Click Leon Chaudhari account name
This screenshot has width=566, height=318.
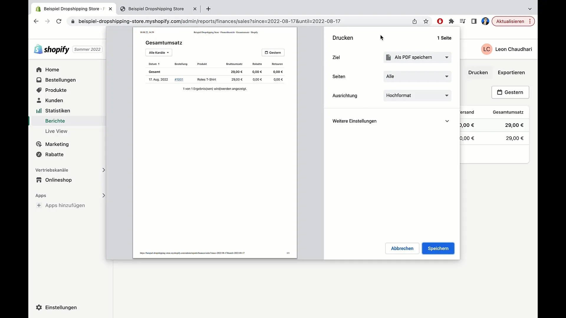pyautogui.click(x=514, y=49)
